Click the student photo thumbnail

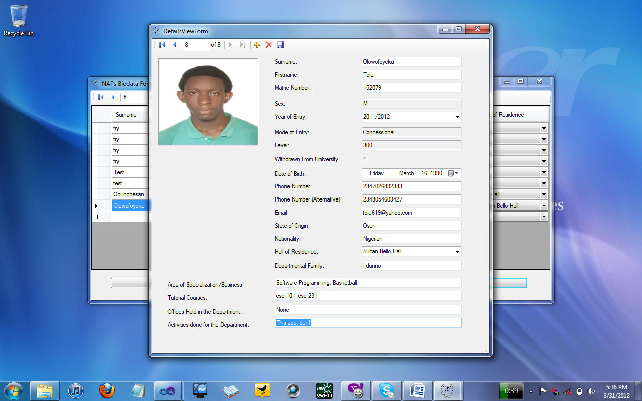[208, 102]
